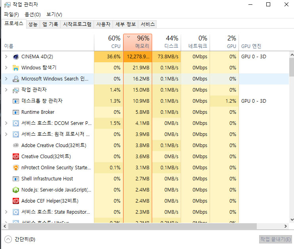Select the CINEMA 4D memory value 12,278.9
294x249 pixels.
click(138, 56)
